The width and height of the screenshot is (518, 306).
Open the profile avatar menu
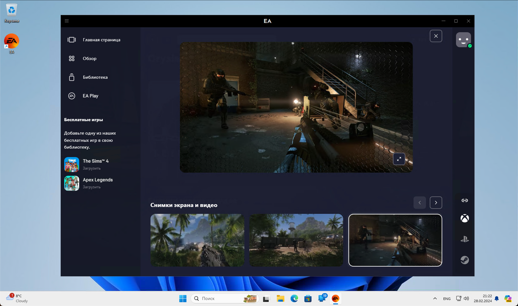click(x=463, y=40)
